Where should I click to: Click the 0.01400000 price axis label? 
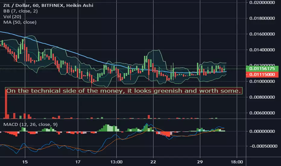[262, 50]
